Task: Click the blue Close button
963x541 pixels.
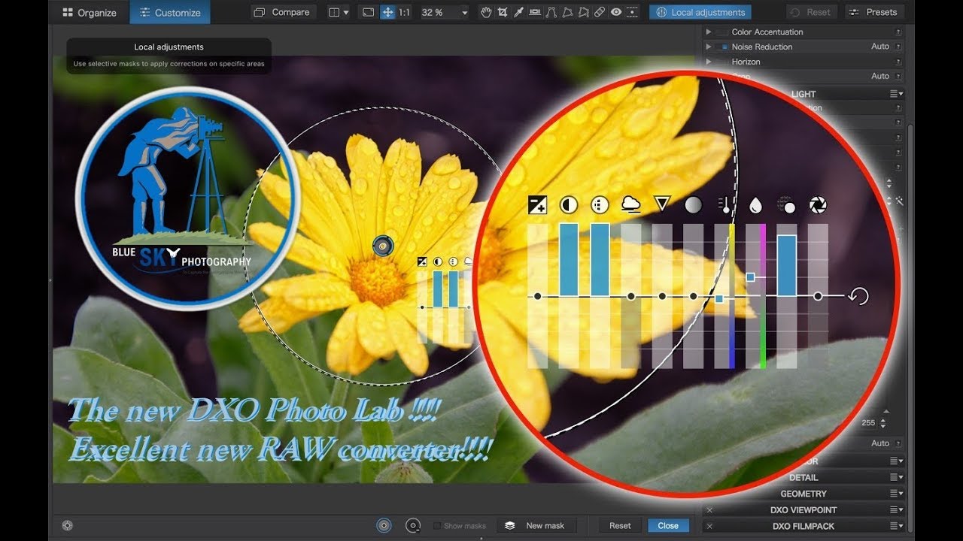Action: tap(668, 525)
